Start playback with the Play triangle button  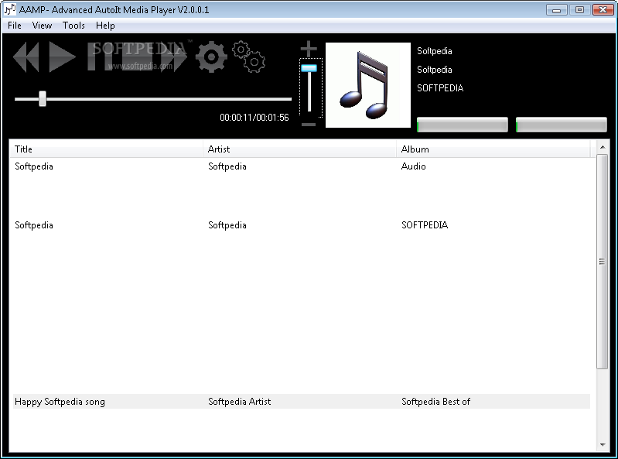63,57
